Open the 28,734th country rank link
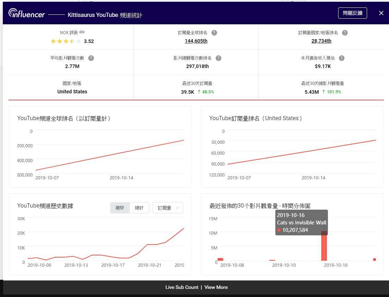This screenshot has height=297, width=389. click(x=321, y=41)
